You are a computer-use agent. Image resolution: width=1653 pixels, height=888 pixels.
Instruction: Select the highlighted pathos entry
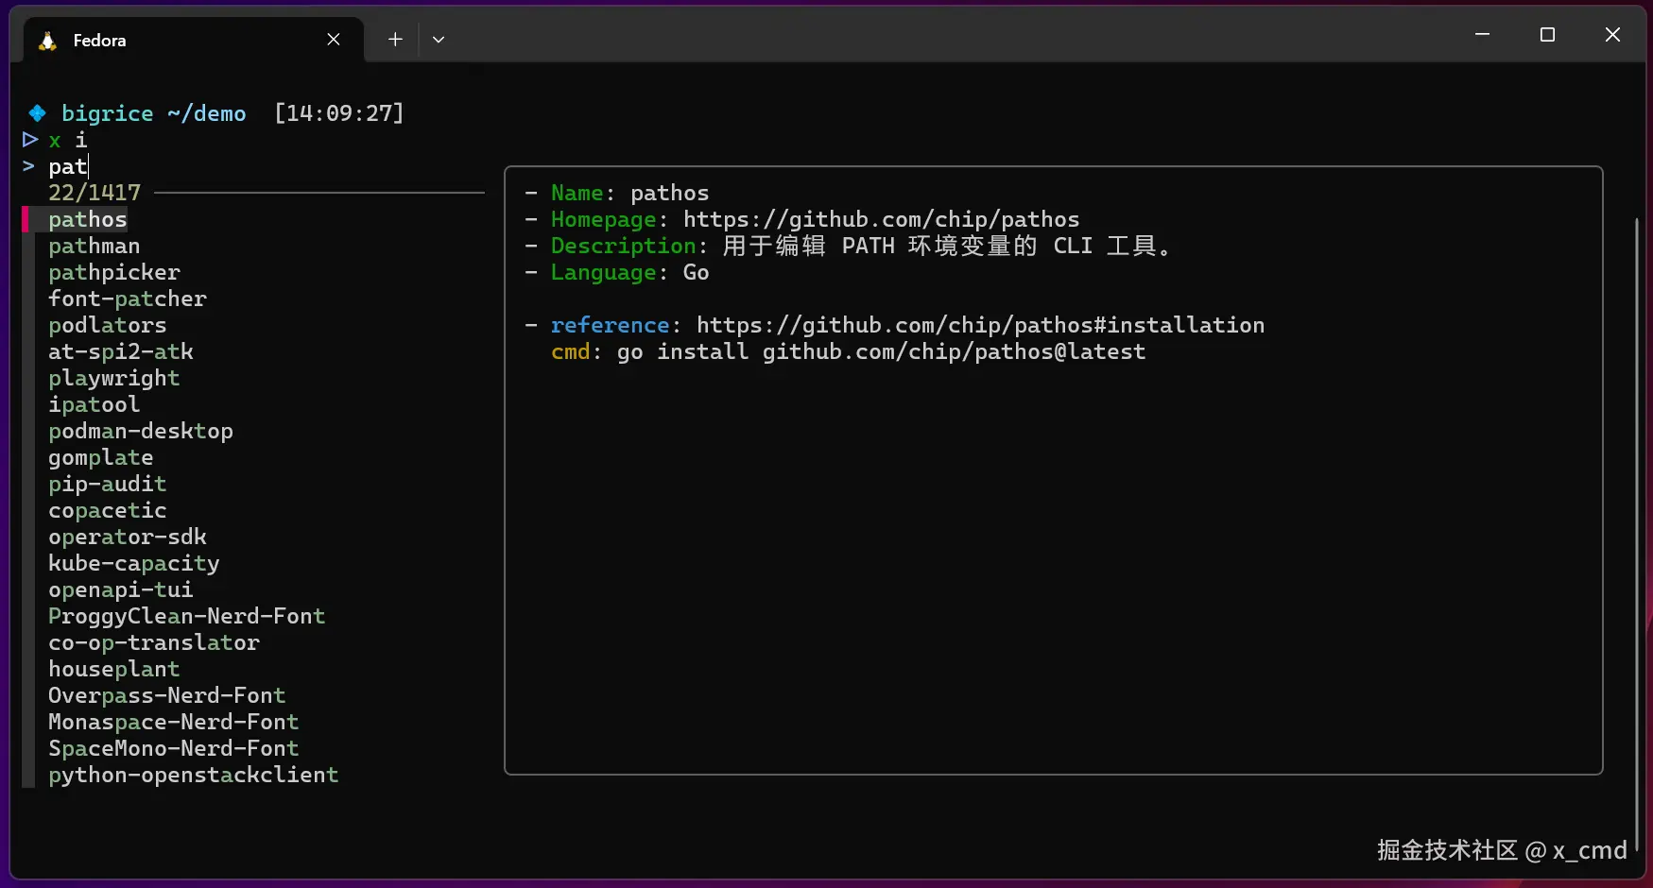(x=88, y=219)
